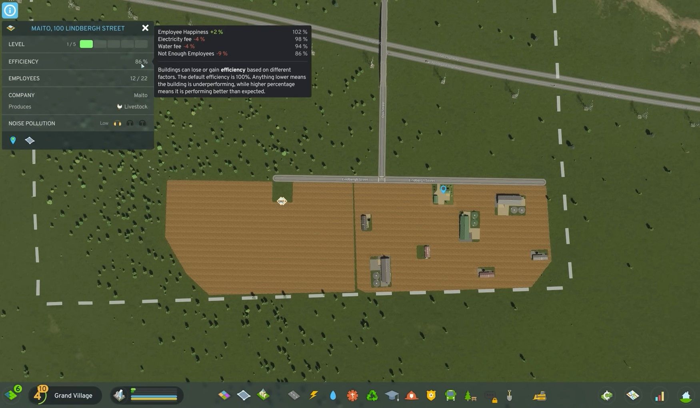Click the Livestock resource label
This screenshot has height=408, width=700.
tap(136, 106)
